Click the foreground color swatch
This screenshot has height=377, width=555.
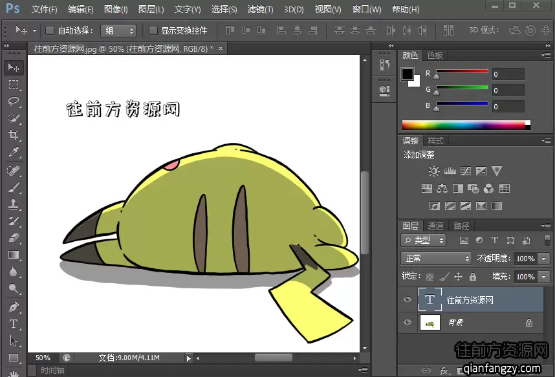coord(407,74)
